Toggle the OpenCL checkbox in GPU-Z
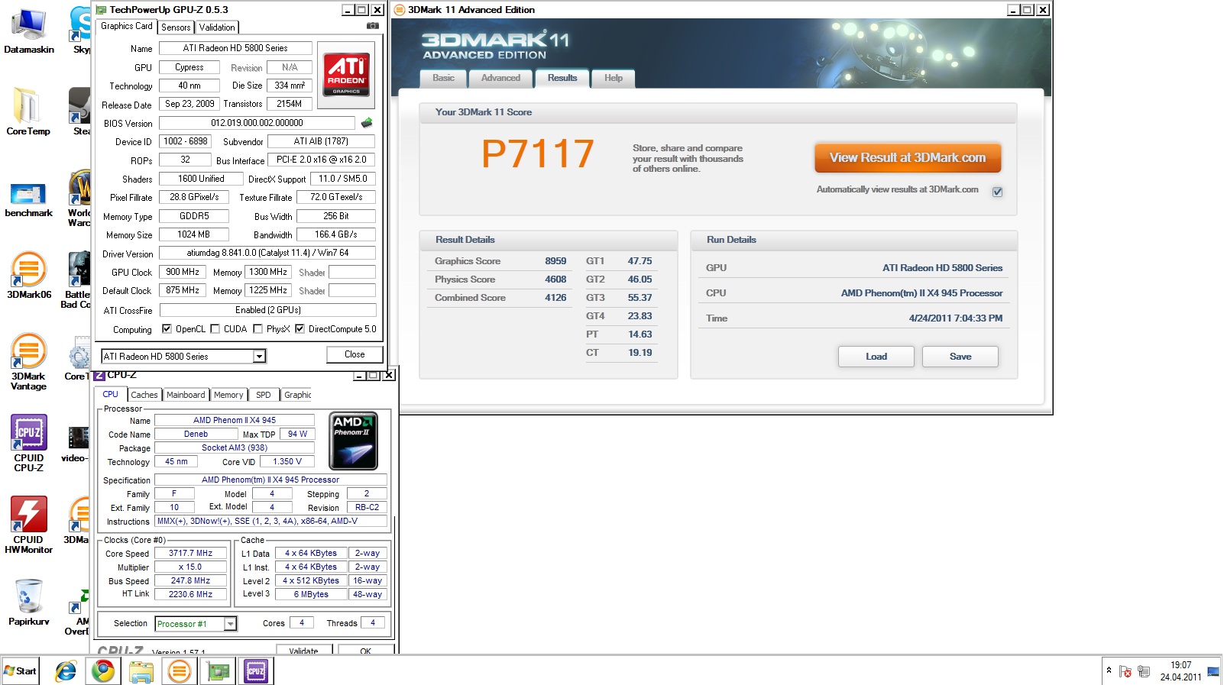Image resolution: width=1224 pixels, height=685 pixels. point(167,329)
